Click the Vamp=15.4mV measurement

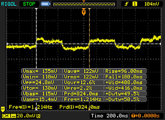click(40, 99)
